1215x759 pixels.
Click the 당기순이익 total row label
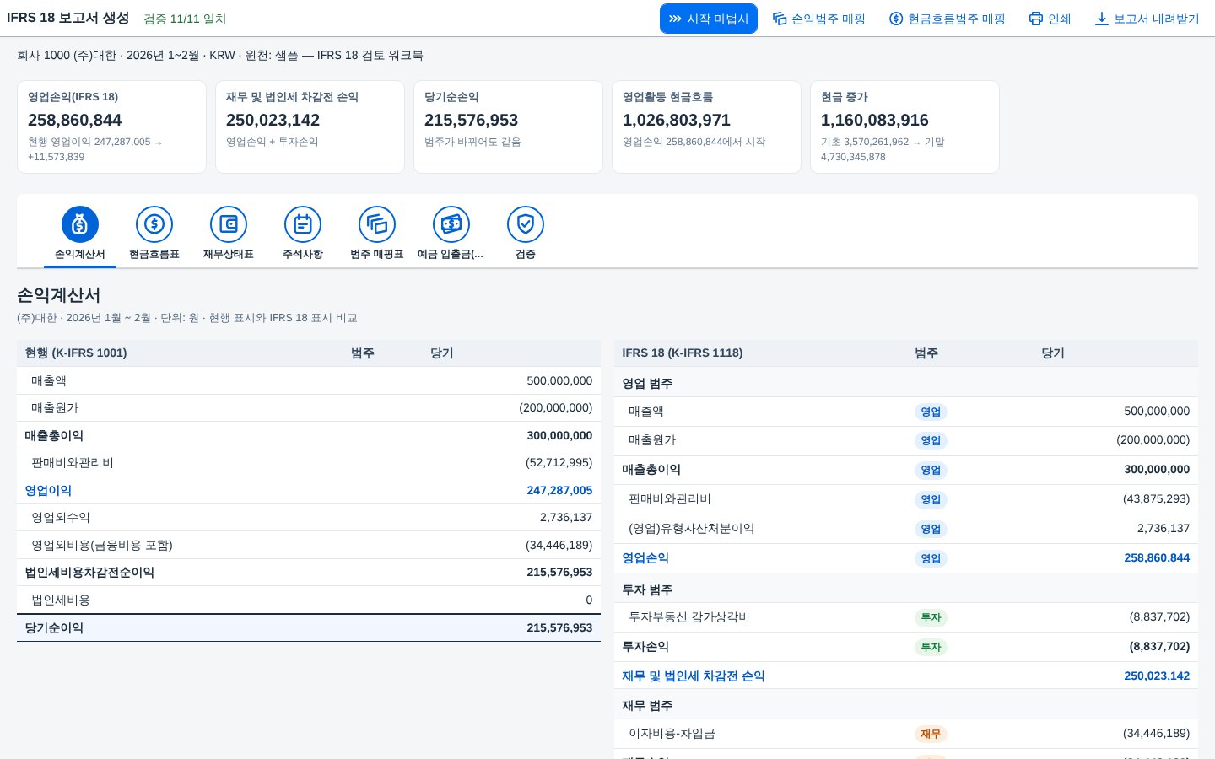point(54,627)
